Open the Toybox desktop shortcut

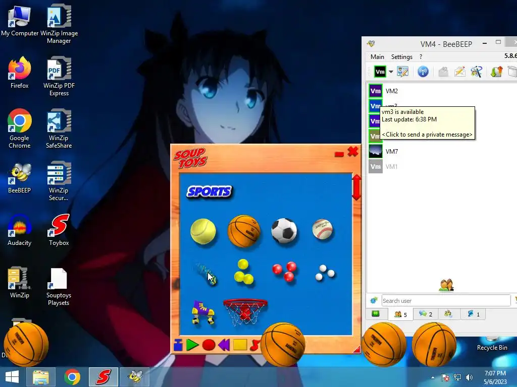point(59,230)
